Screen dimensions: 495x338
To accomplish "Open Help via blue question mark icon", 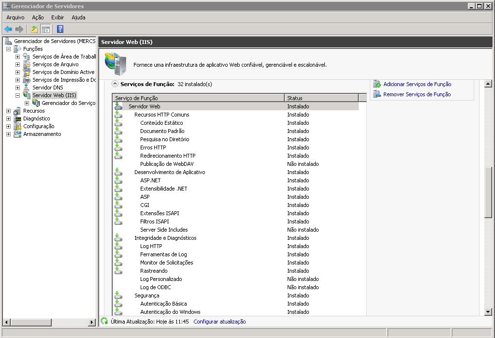I will click(x=60, y=29).
